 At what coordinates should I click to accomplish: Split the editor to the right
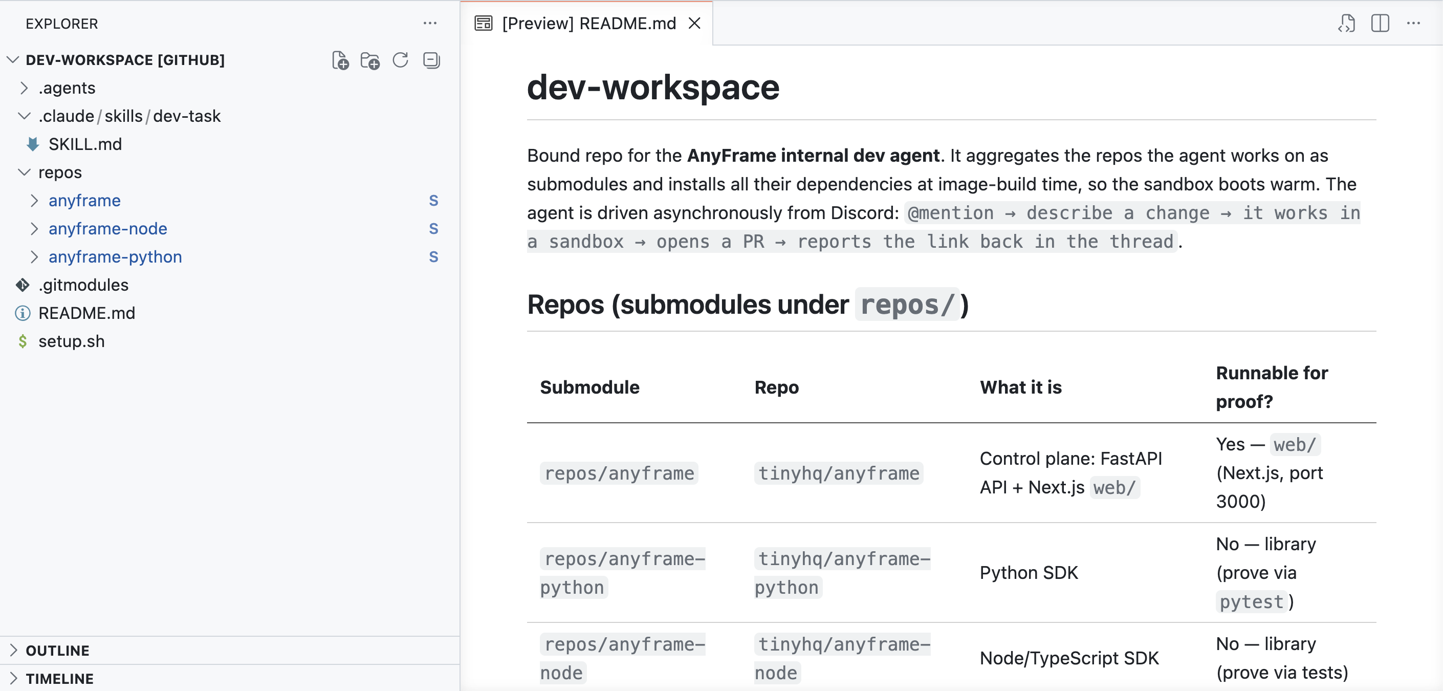[1380, 23]
